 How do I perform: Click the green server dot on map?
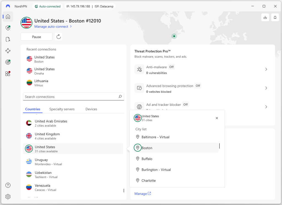point(174,36)
